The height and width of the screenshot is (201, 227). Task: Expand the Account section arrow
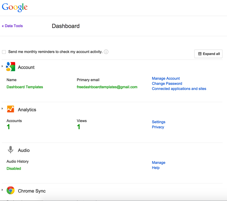coord(2,66)
